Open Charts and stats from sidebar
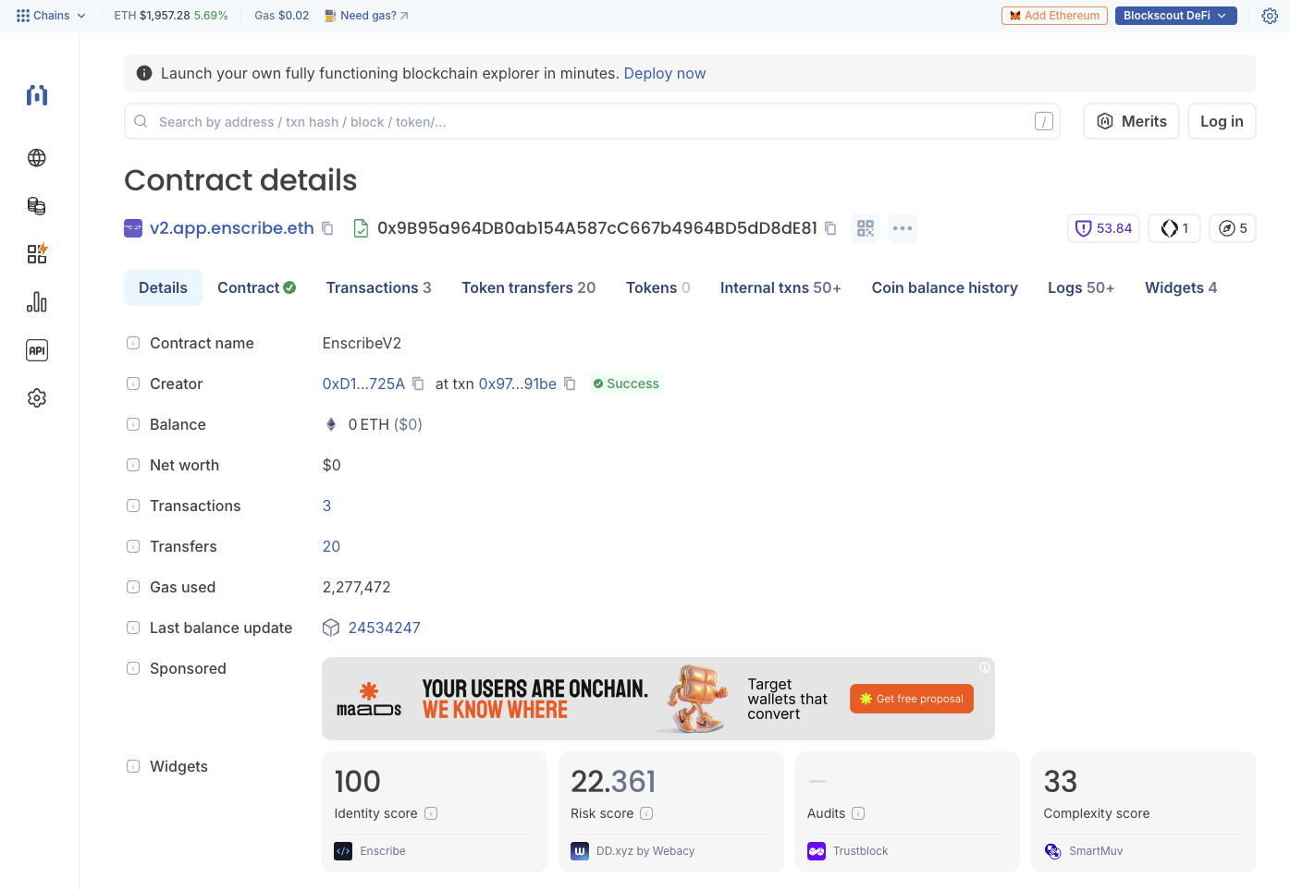 point(36,301)
